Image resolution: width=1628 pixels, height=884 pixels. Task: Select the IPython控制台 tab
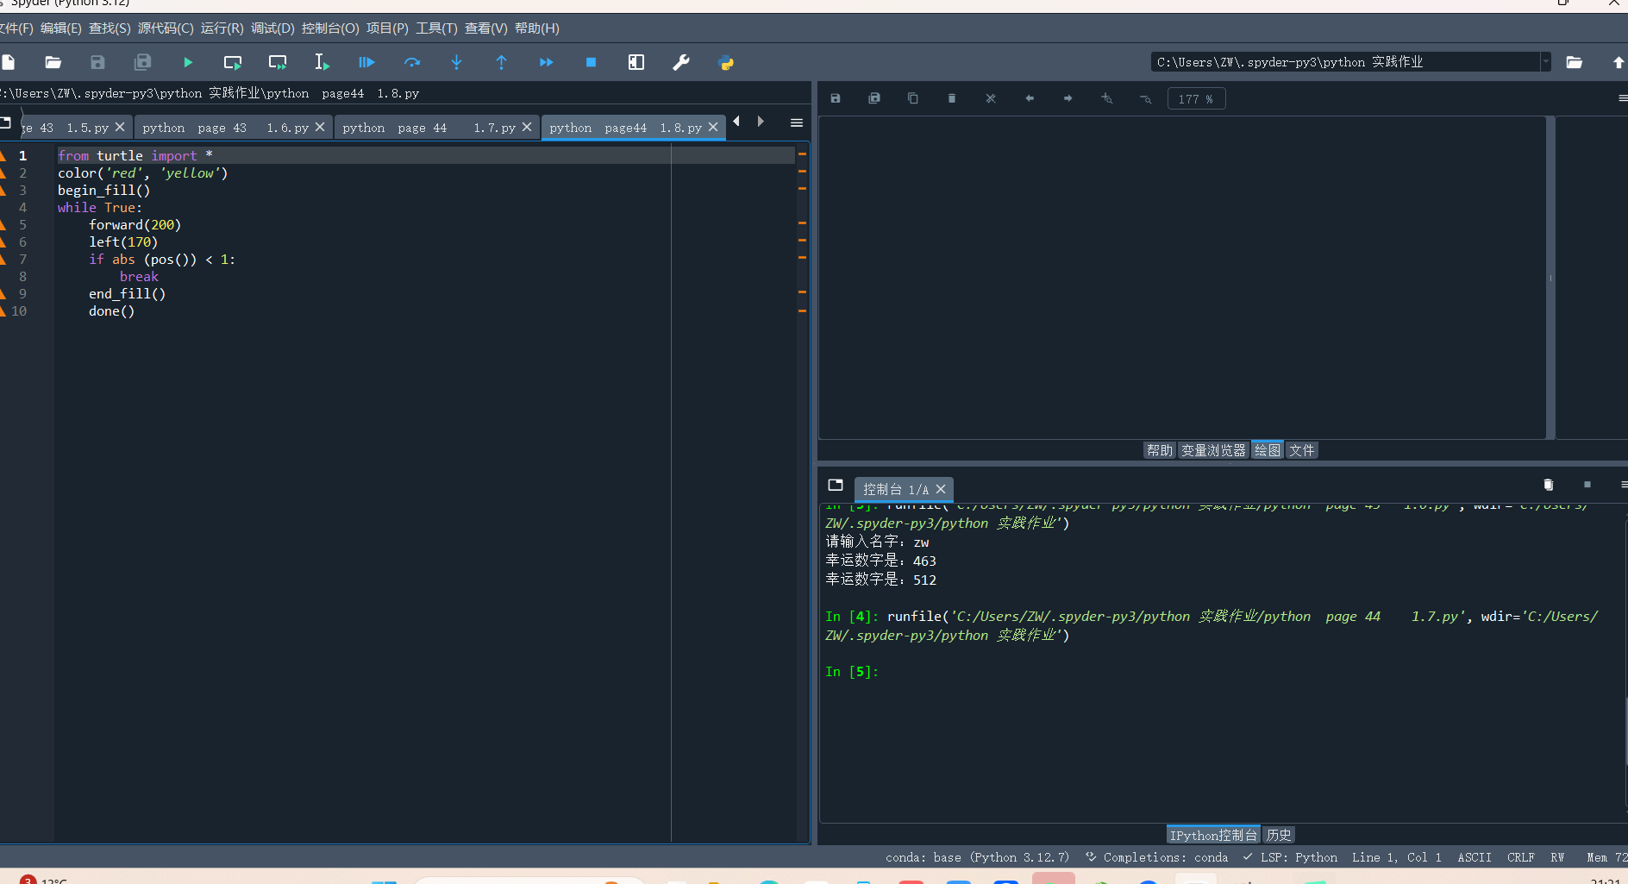click(1213, 835)
